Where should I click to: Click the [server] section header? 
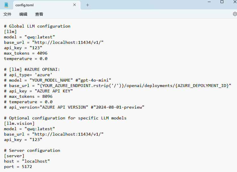pyautogui.click(x=14, y=156)
